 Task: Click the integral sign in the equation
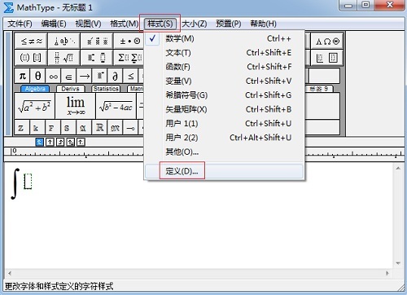coord(15,183)
